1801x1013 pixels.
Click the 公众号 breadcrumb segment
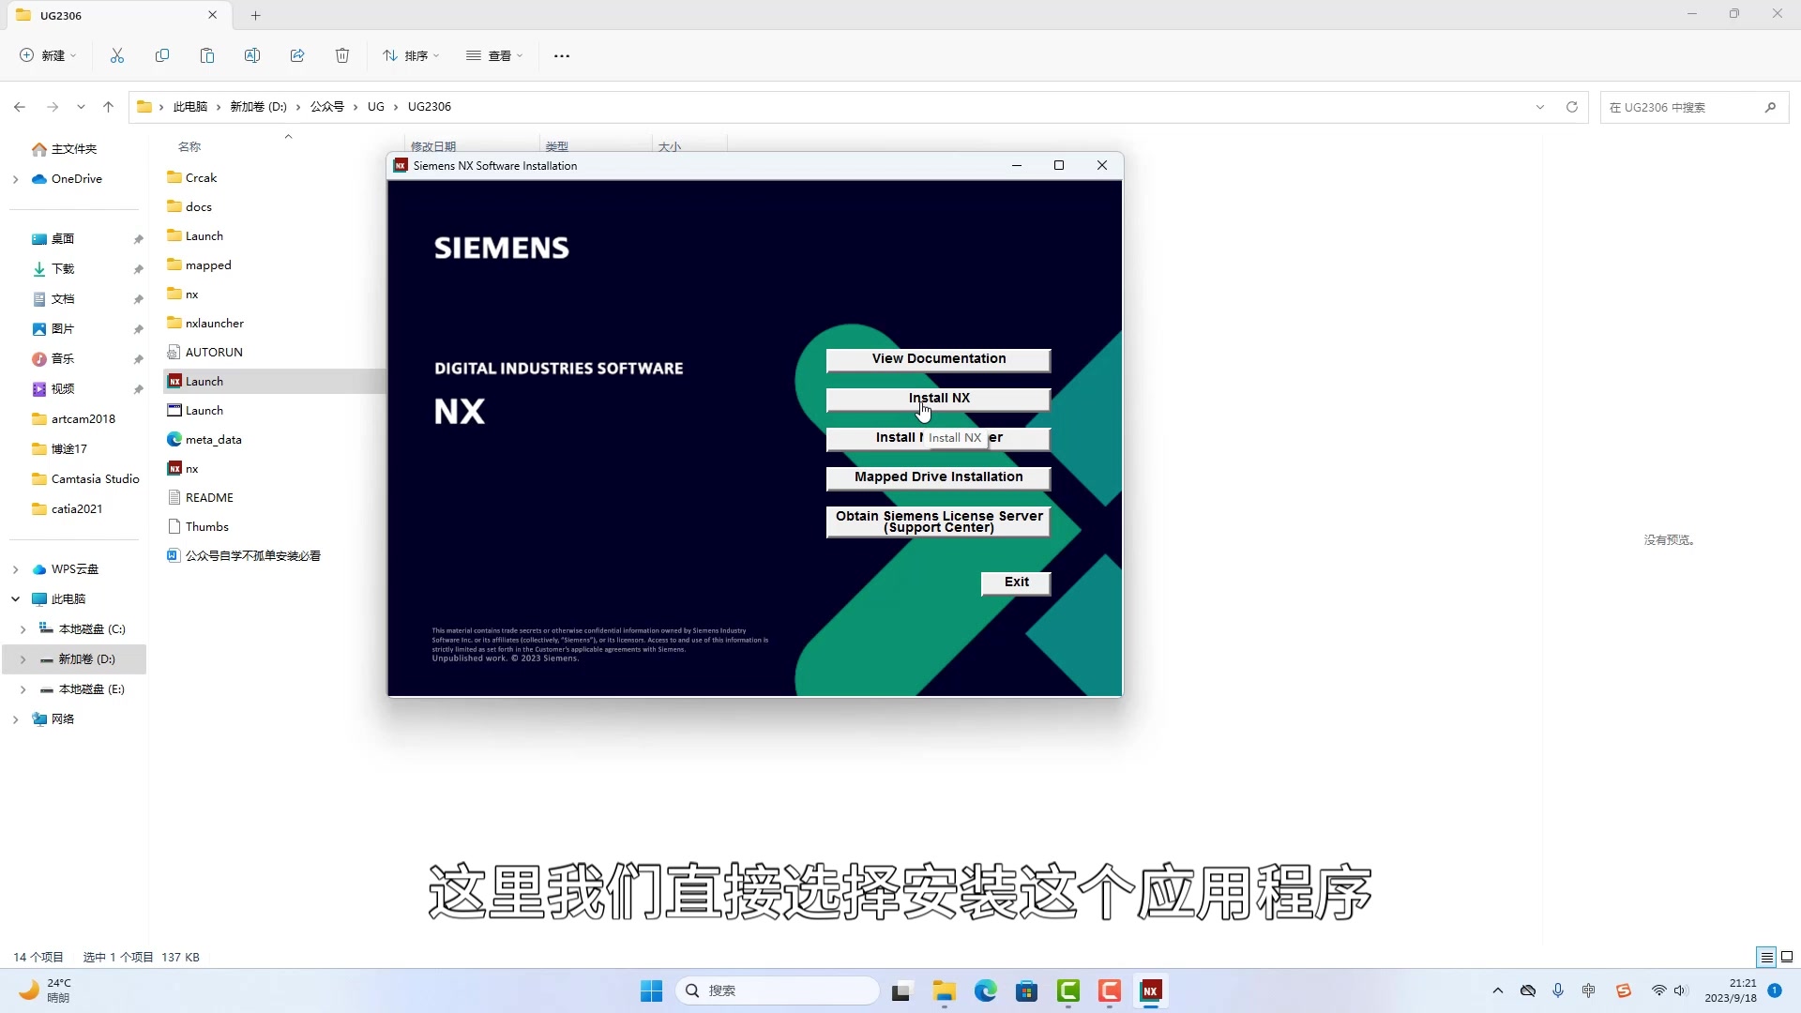click(x=327, y=107)
